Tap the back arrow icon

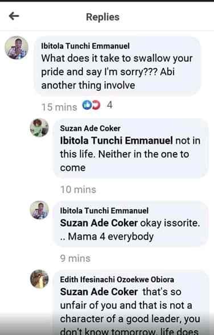click(x=14, y=16)
